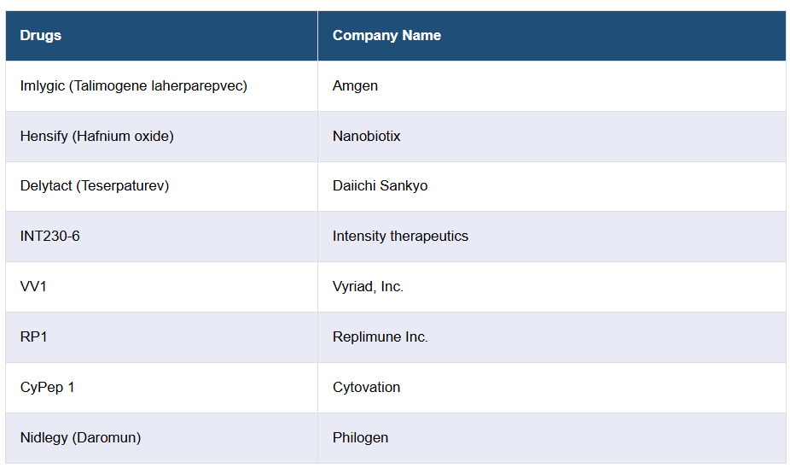Click the Drugs column header

(41, 36)
